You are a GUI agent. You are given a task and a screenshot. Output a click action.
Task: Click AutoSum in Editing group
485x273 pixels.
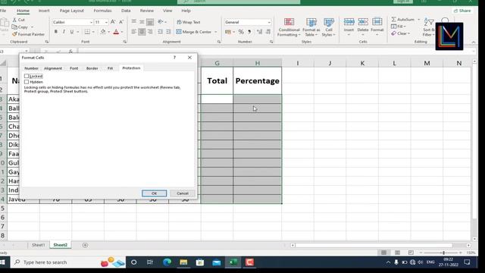(x=402, y=20)
